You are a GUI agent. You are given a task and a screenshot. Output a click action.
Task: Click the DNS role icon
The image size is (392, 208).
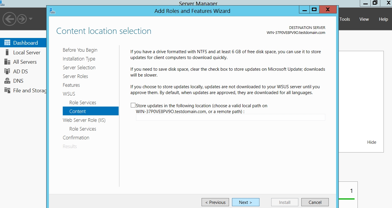(x=7, y=81)
